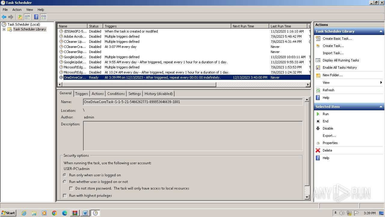Click the General pane scroll-up arrow
The image size is (385, 217).
[307, 99]
